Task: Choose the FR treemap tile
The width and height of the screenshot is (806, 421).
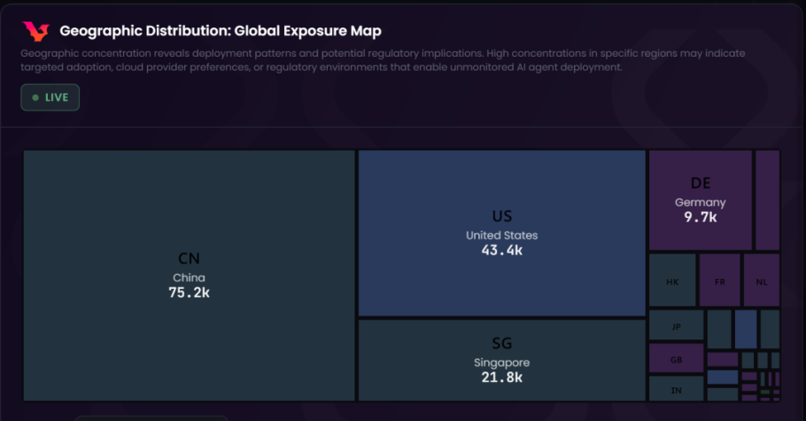Action: (719, 280)
